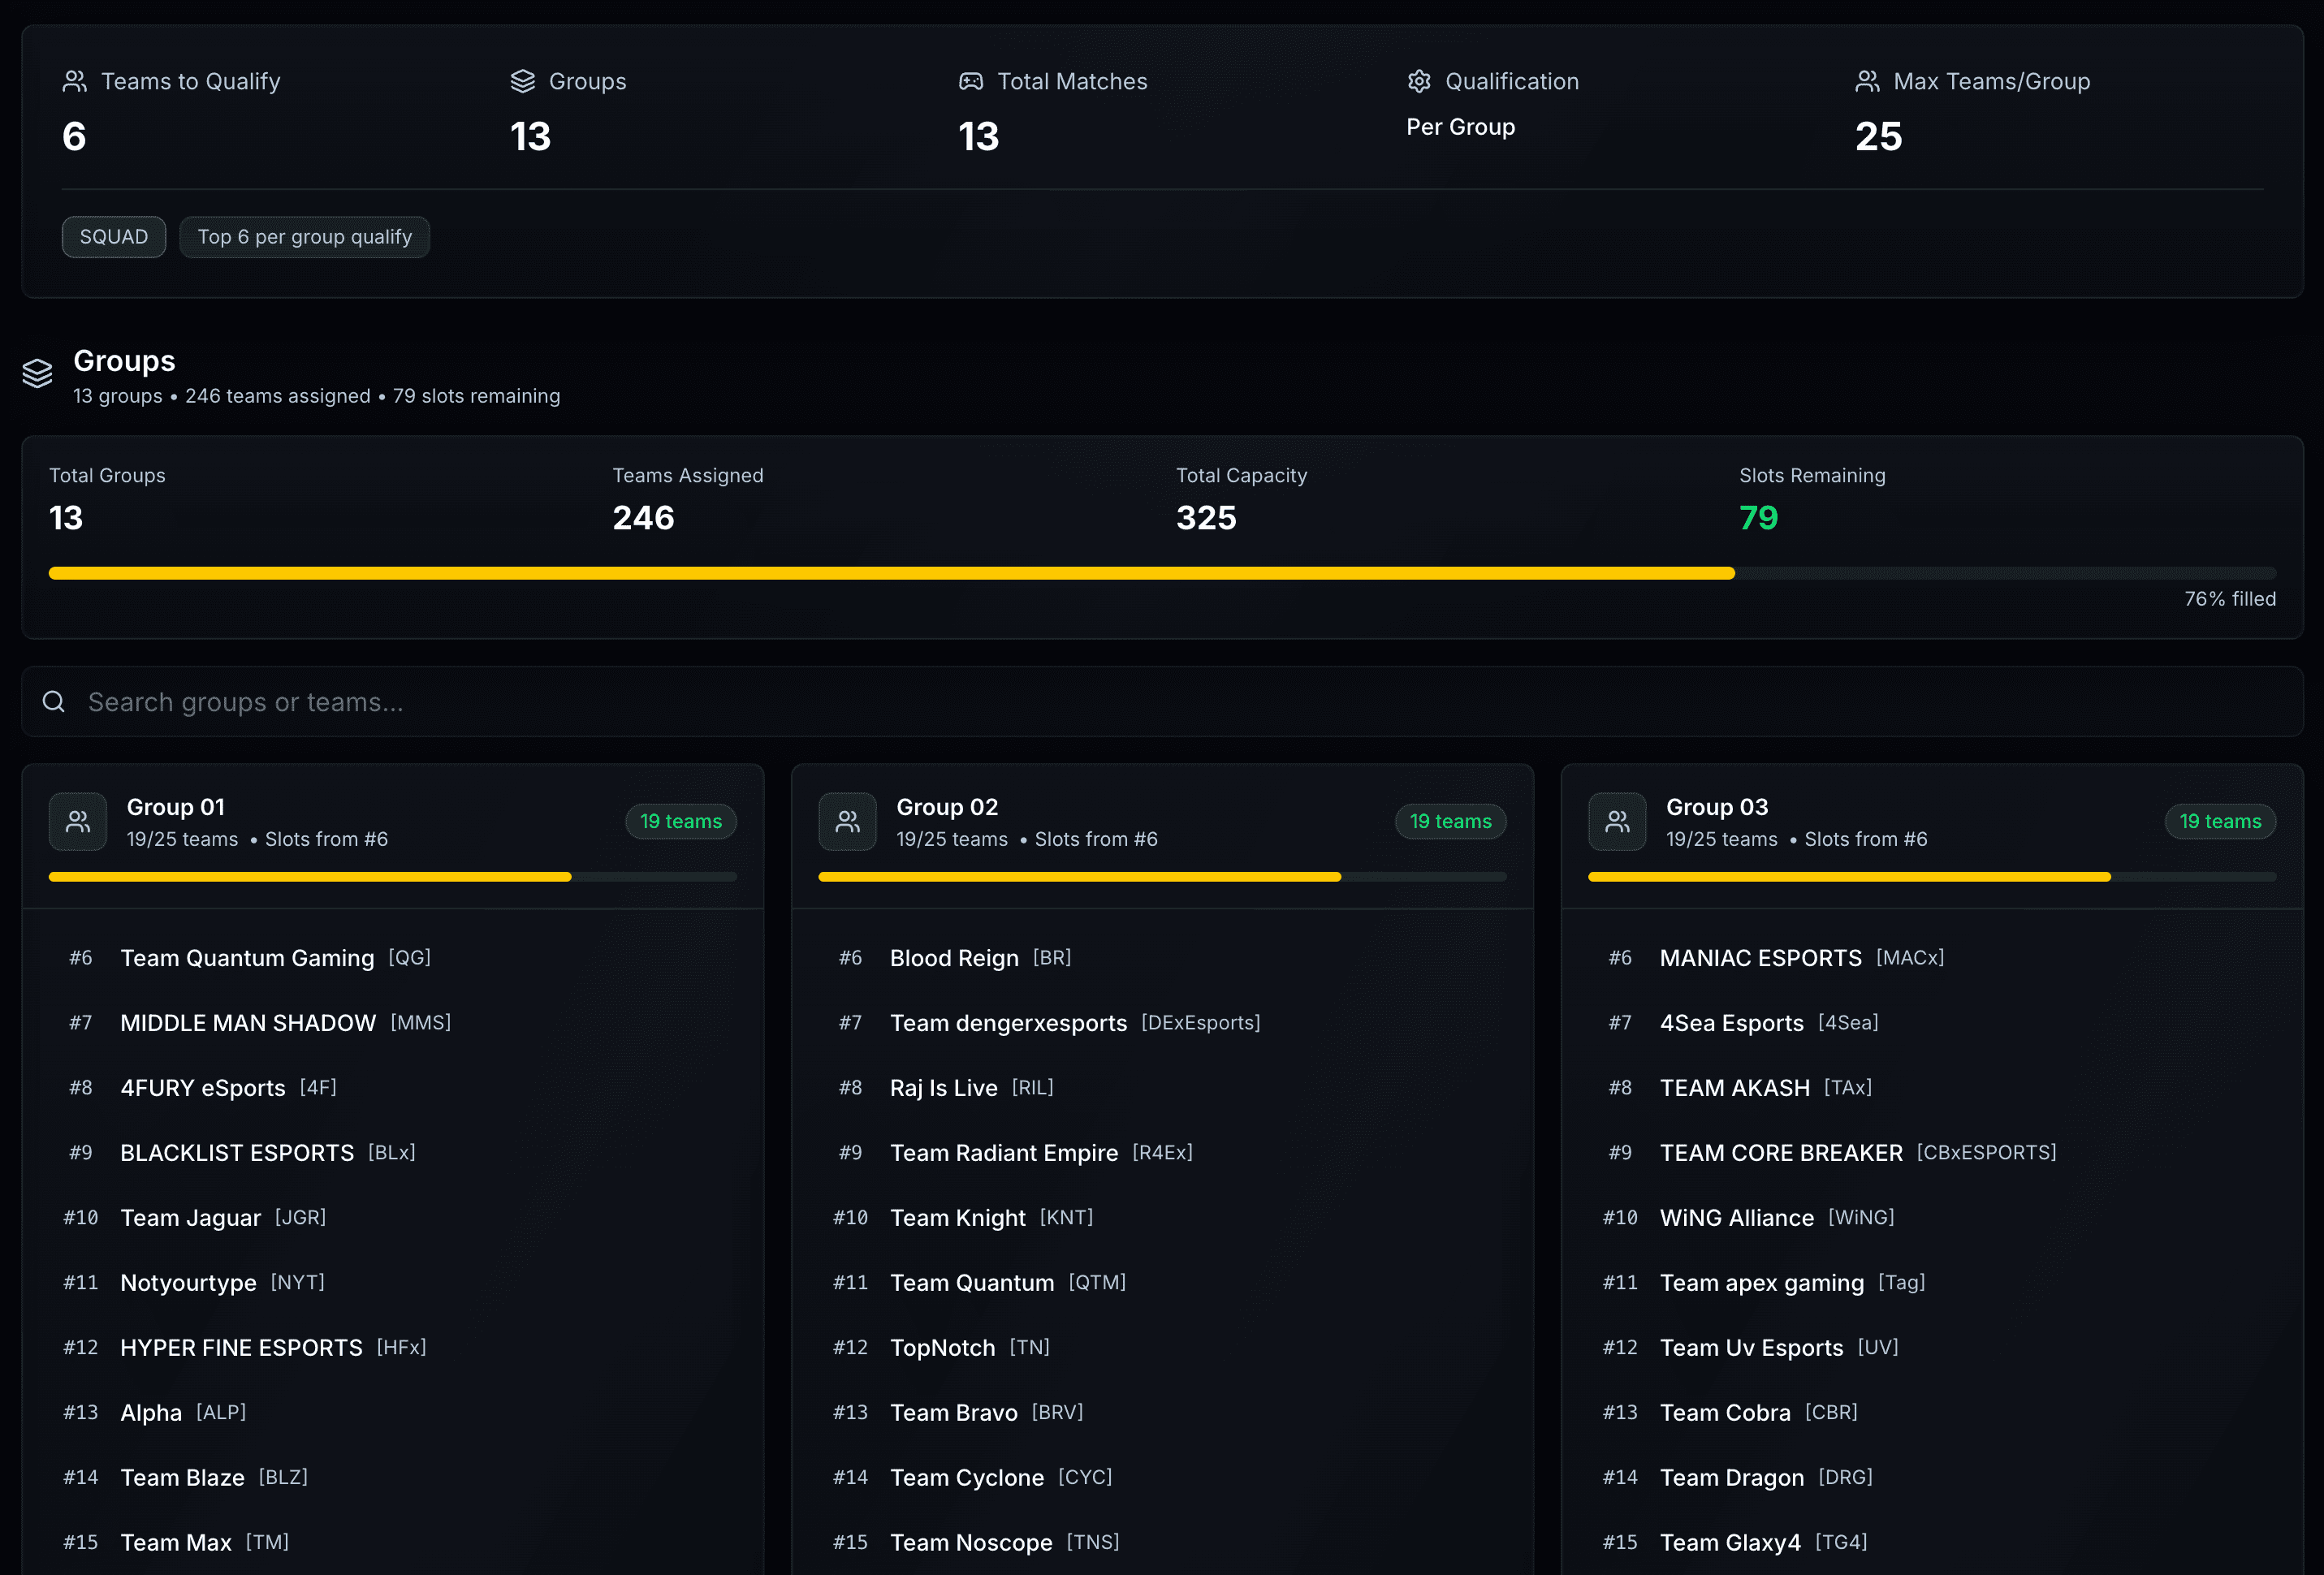Click the Group 03 team avatar icon
Screen dimensions: 2324x1575
tap(1617, 821)
